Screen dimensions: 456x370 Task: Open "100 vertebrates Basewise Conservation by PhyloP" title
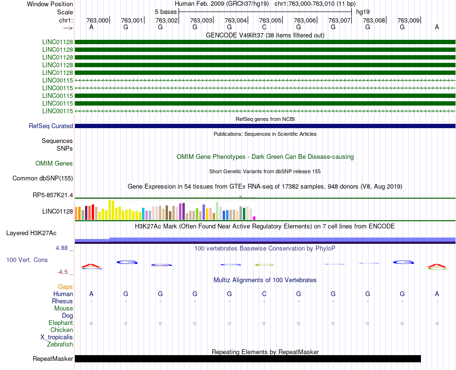point(265,248)
